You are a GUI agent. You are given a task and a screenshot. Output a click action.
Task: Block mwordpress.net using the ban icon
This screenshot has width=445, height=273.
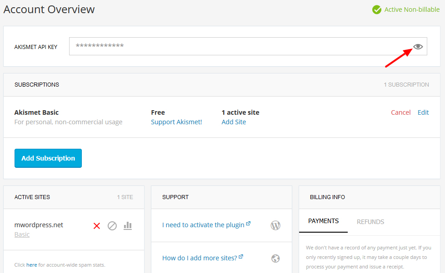112,226
